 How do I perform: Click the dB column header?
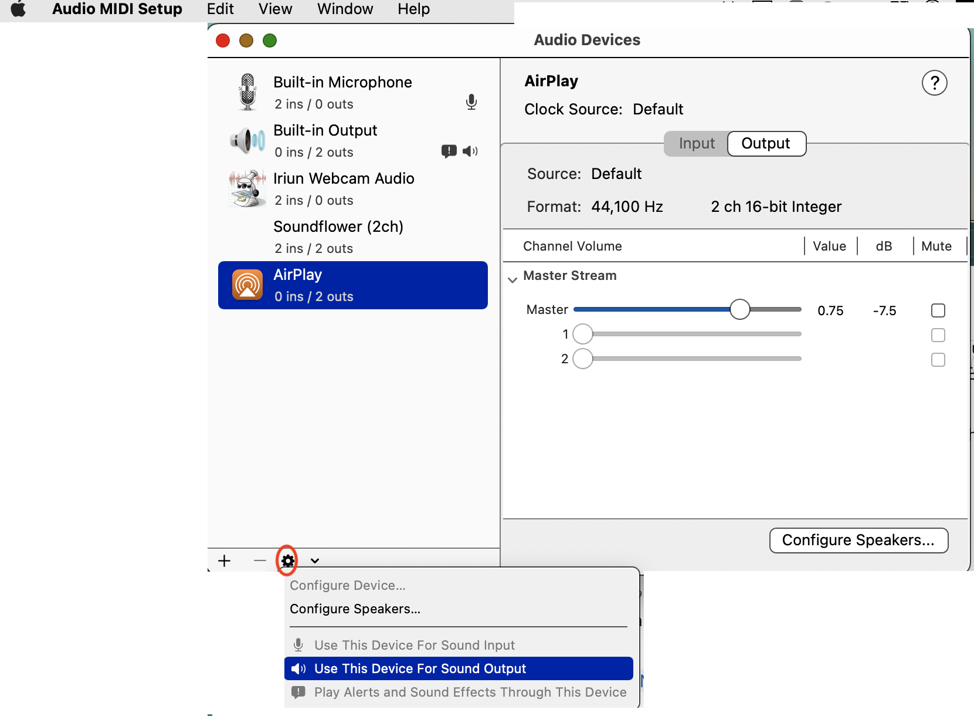coord(884,246)
